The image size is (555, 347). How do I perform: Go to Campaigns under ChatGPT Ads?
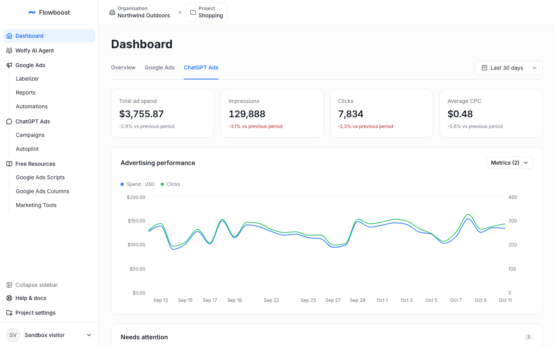(30, 135)
